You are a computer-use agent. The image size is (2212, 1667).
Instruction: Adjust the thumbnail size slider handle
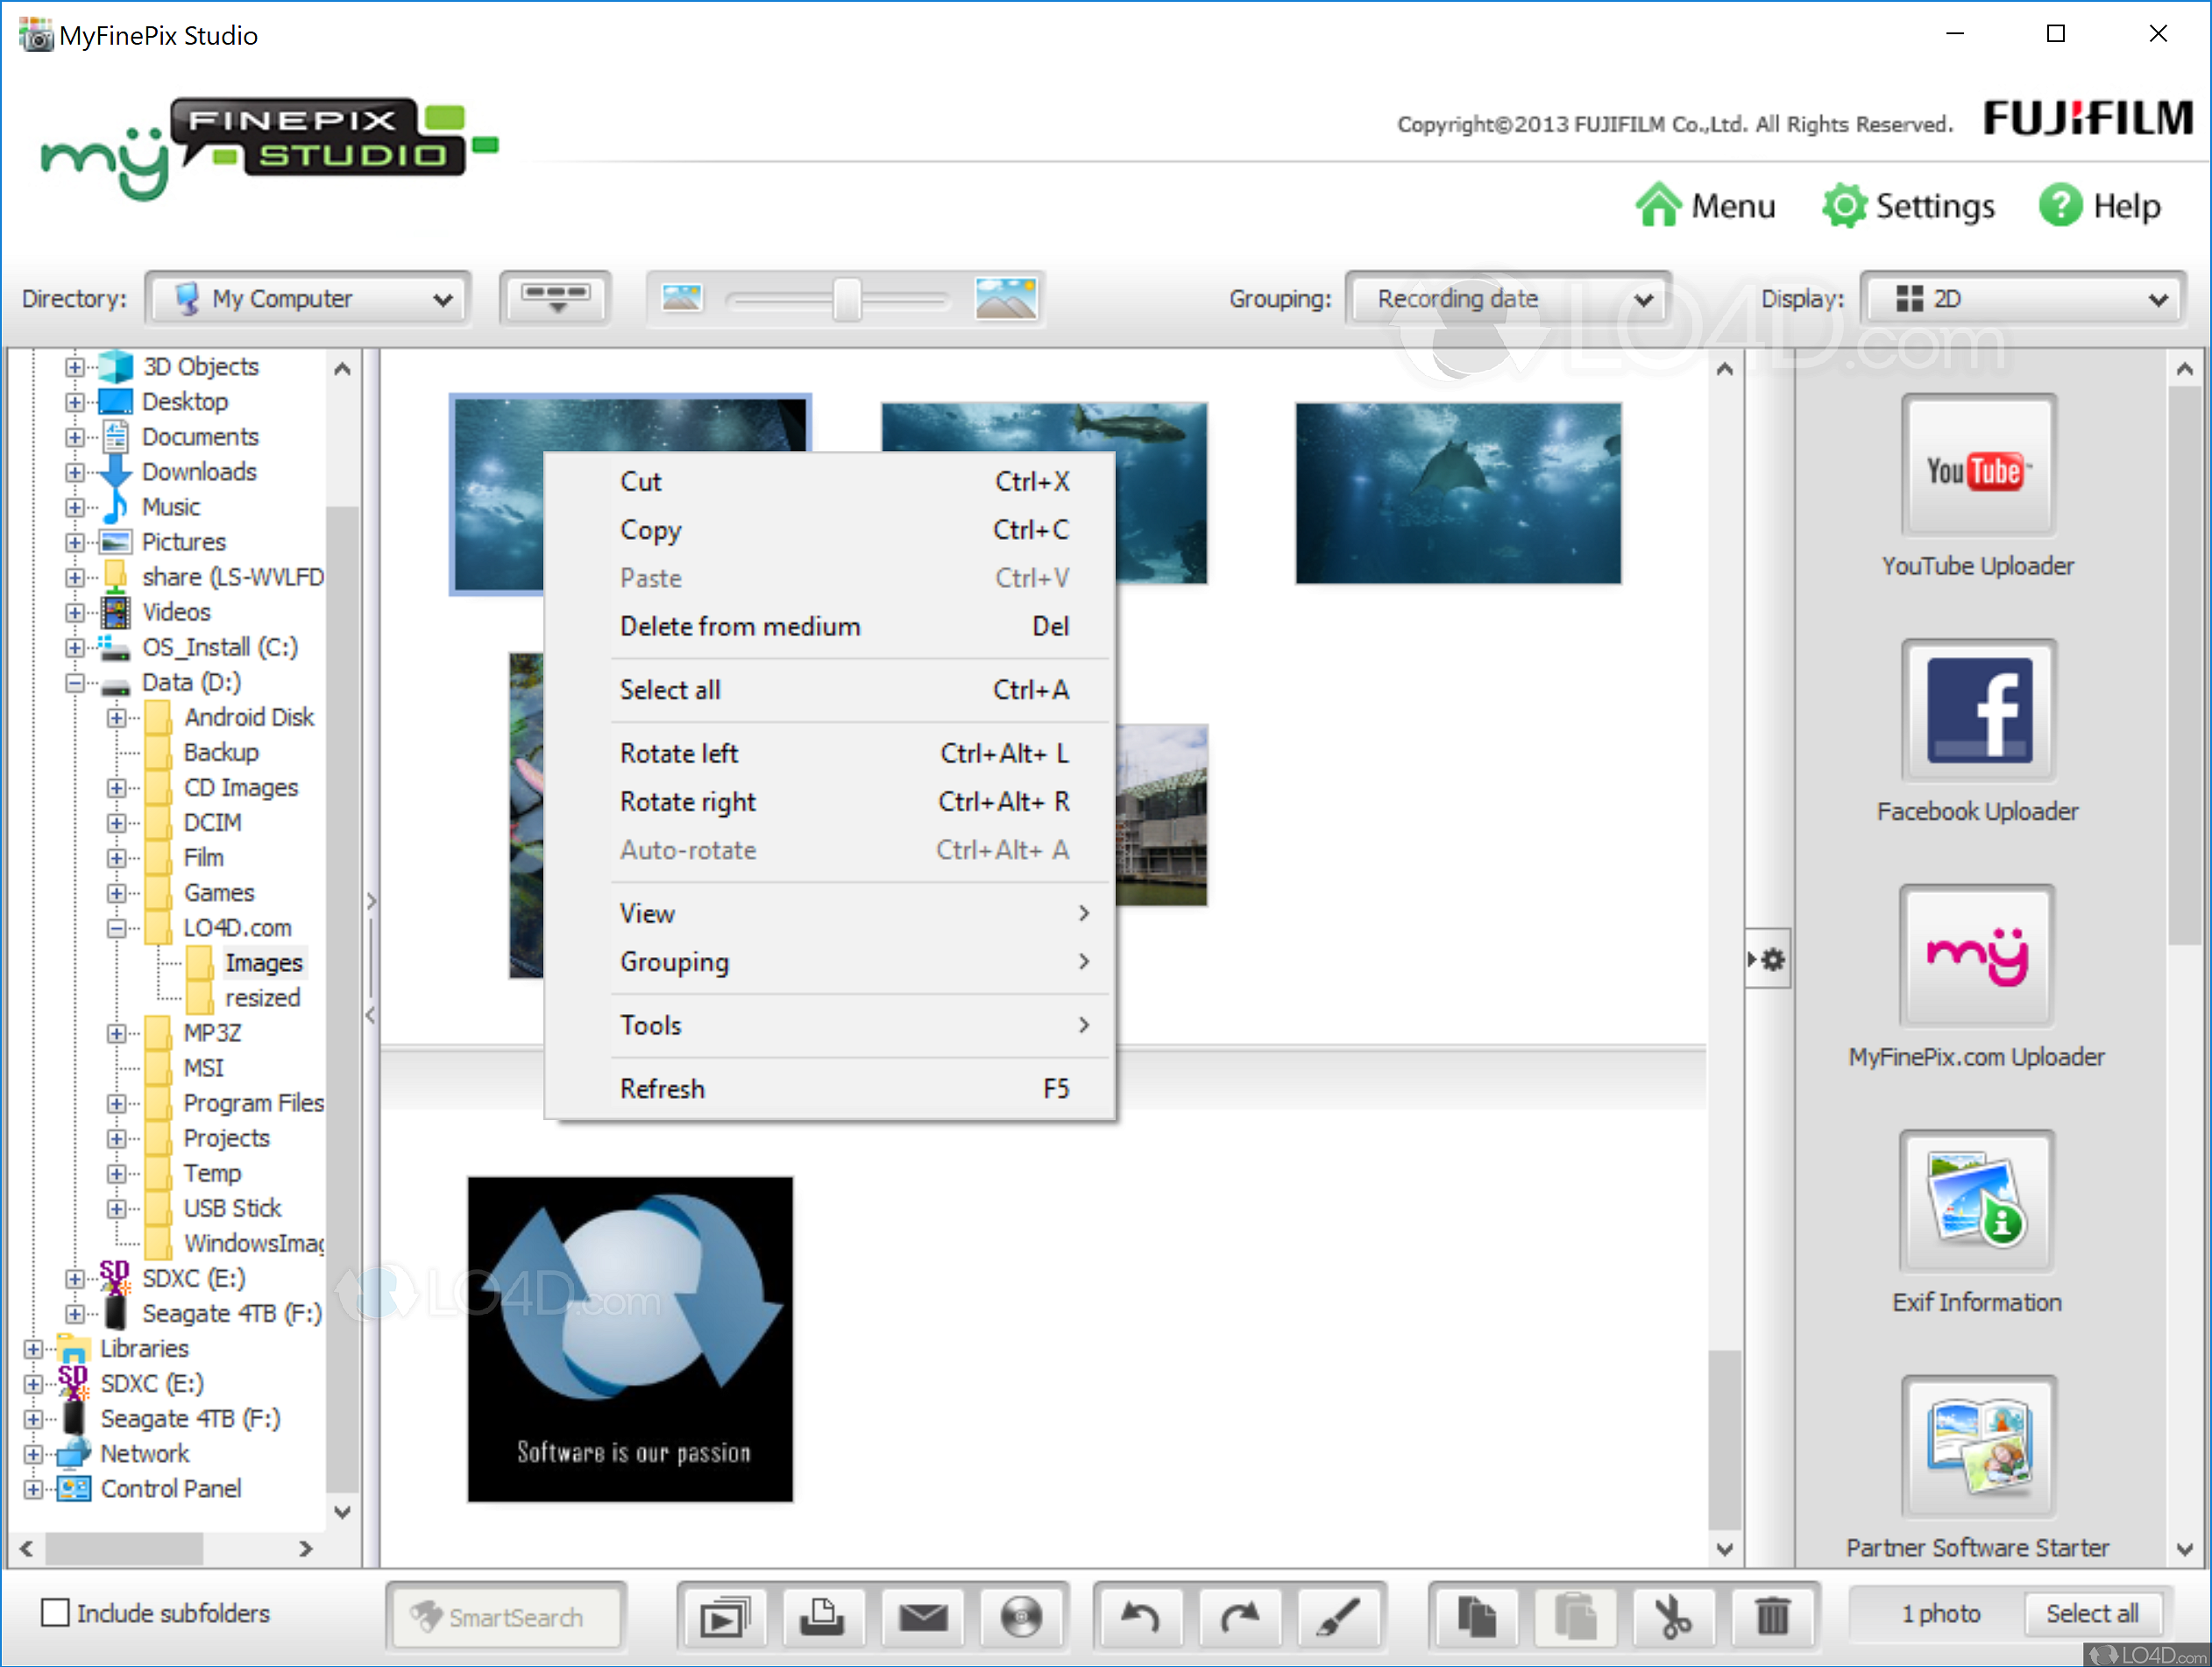[847, 299]
